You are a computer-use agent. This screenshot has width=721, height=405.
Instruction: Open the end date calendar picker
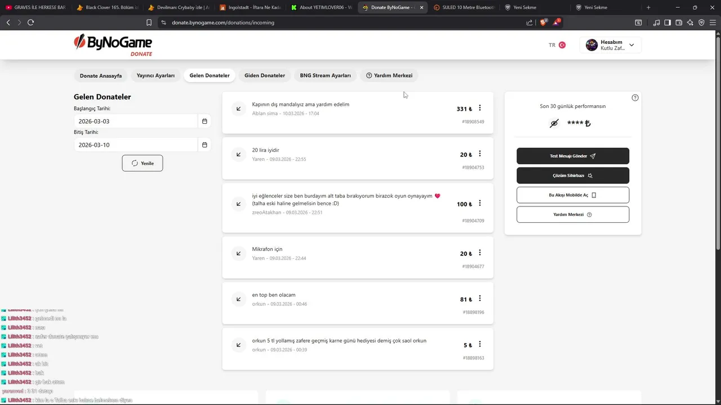coord(204,145)
